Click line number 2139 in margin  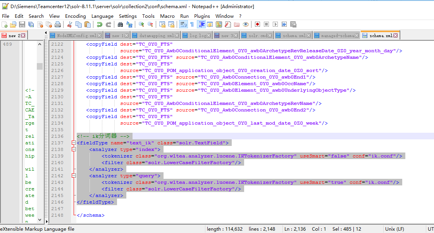(x=57, y=156)
